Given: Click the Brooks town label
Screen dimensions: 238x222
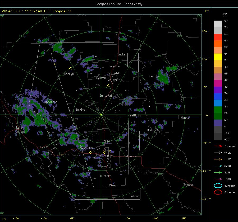Looking at the screenshot, I should point(188,185).
